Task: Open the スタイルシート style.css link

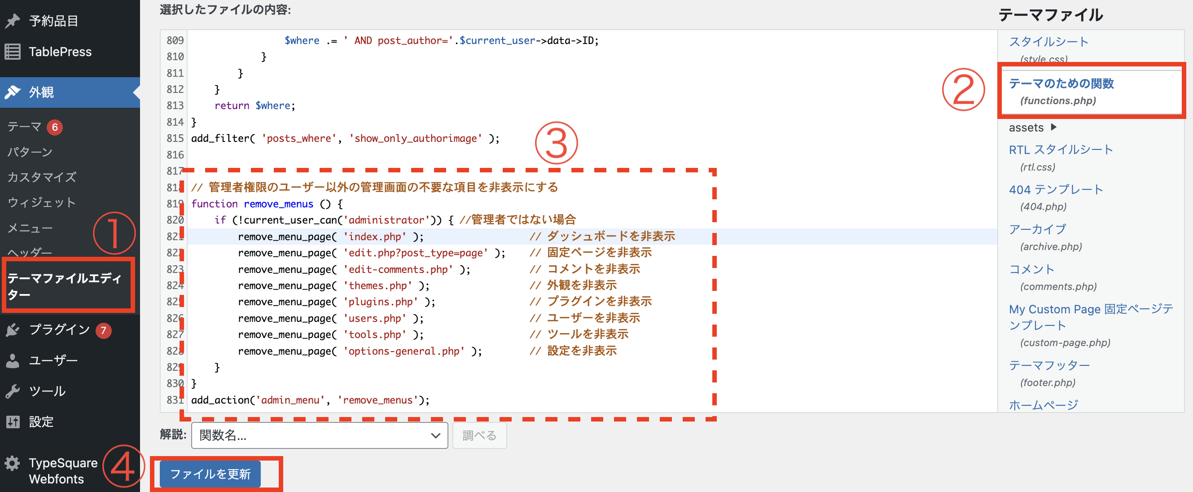Action: [1048, 42]
